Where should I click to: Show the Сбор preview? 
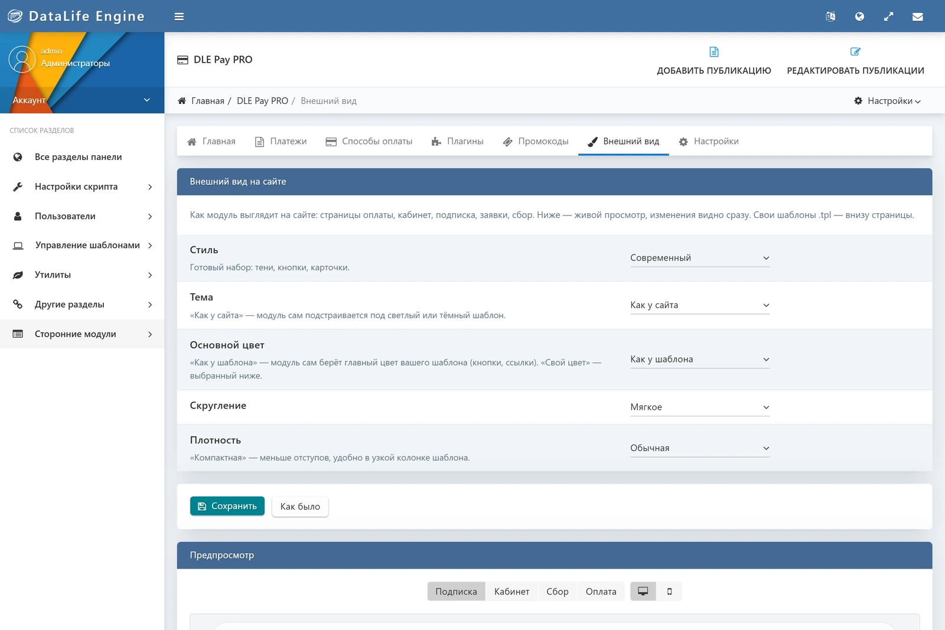pos(558,591)
